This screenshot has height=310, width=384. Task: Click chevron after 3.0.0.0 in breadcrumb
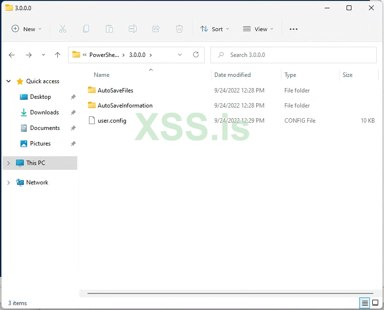point(151,55)
